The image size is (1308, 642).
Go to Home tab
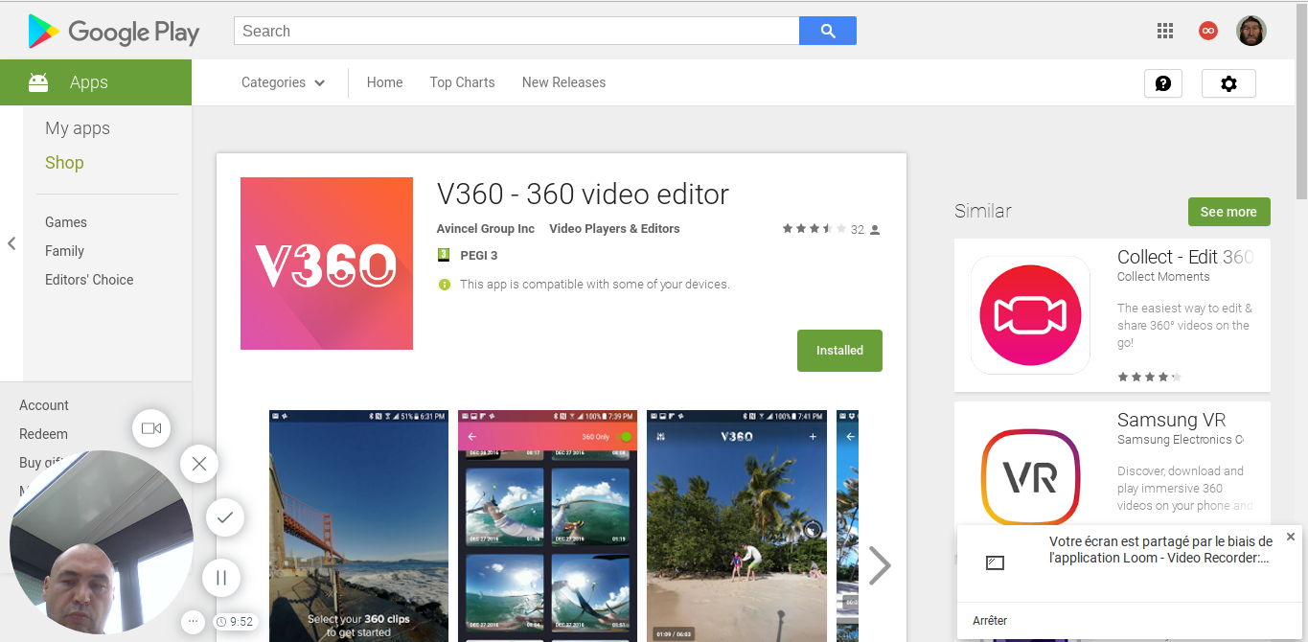(384, 82)
